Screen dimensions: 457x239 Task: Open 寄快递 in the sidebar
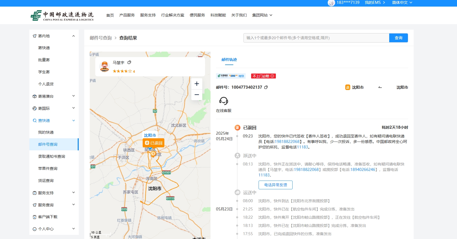click(44, 48)
